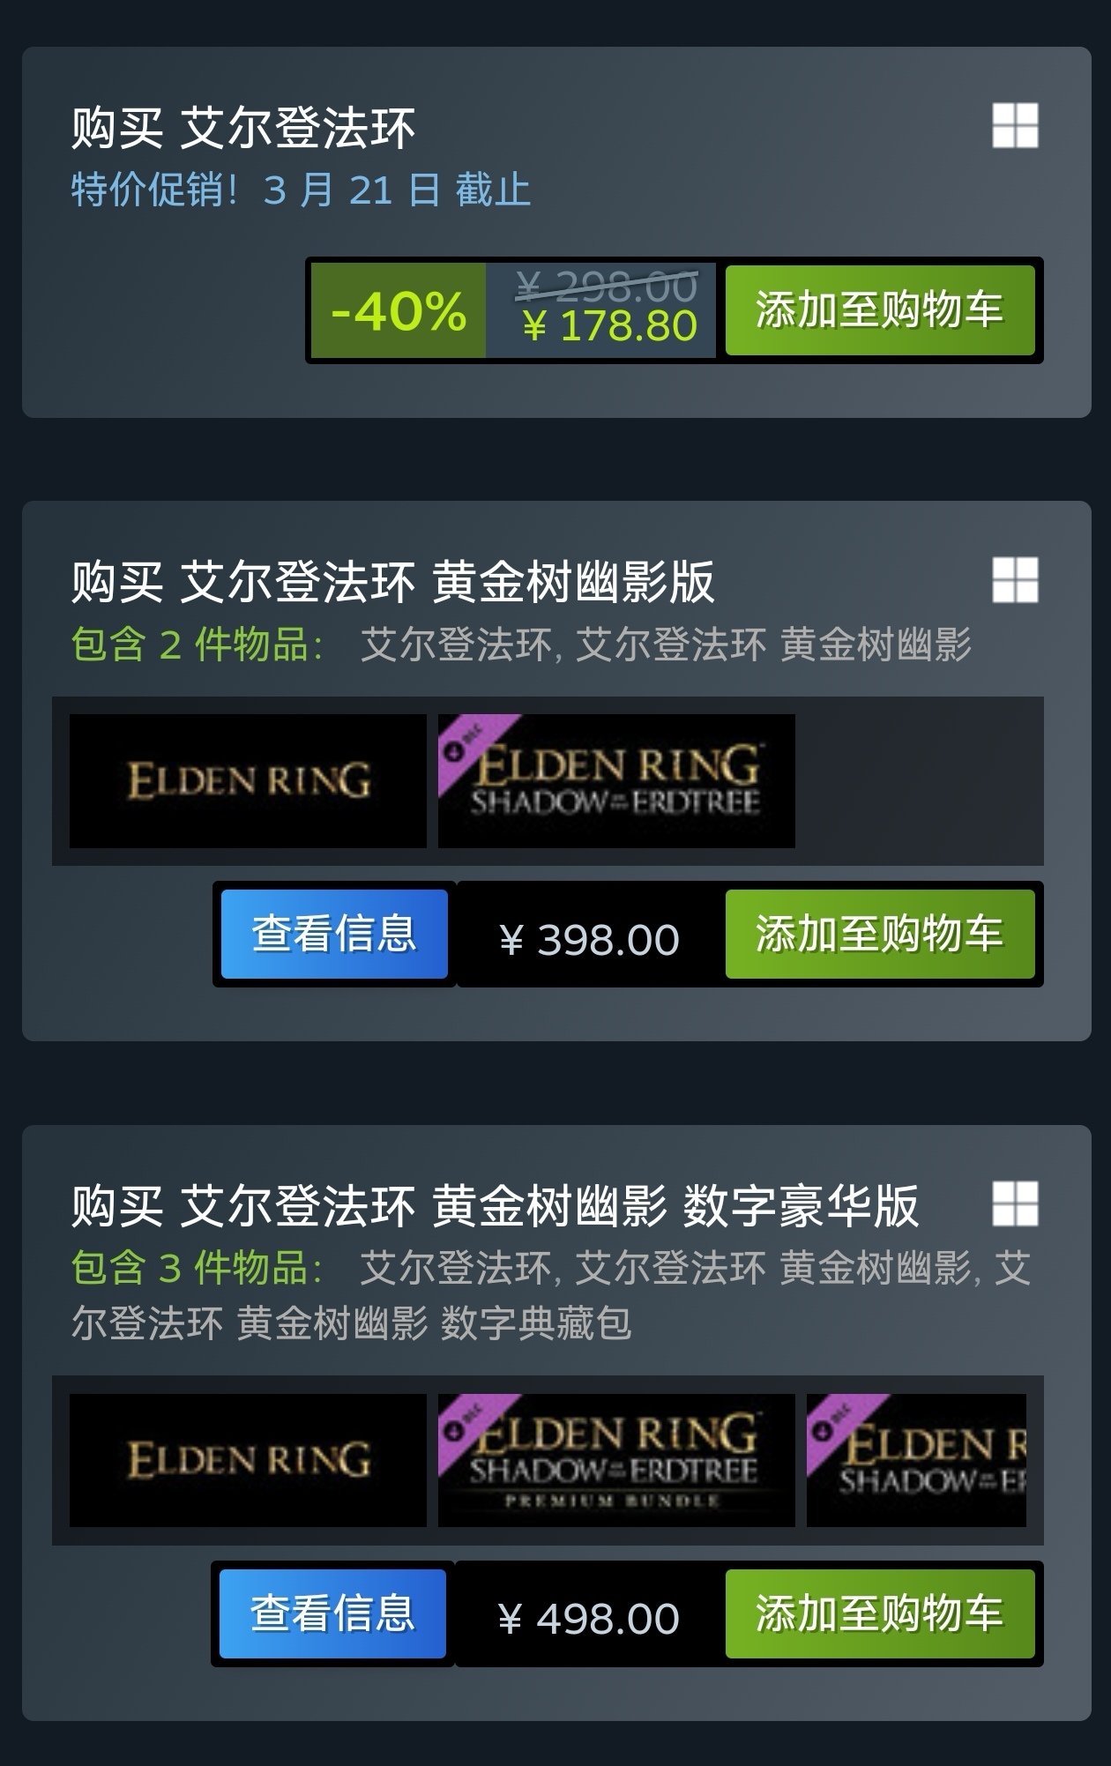The height and width of the screenshot is (1766, 1111).
Task: Click 包含 3 件物品 item list text
Action: click(551, 1295)
